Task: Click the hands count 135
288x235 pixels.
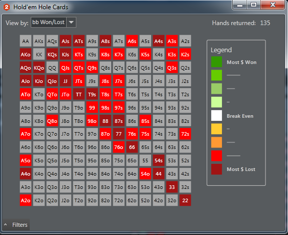Action: [265, 23]
